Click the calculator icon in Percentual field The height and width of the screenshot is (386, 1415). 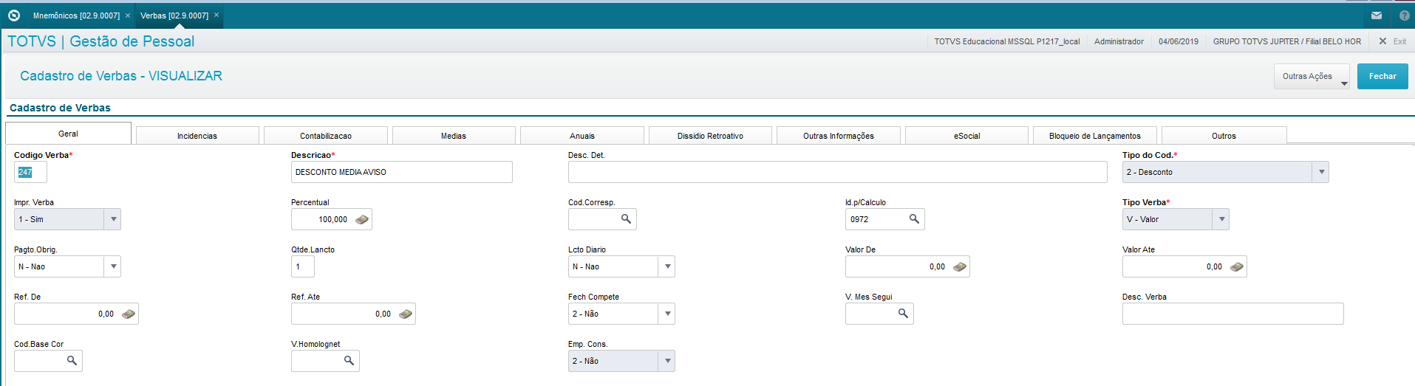tap(362, 219)
